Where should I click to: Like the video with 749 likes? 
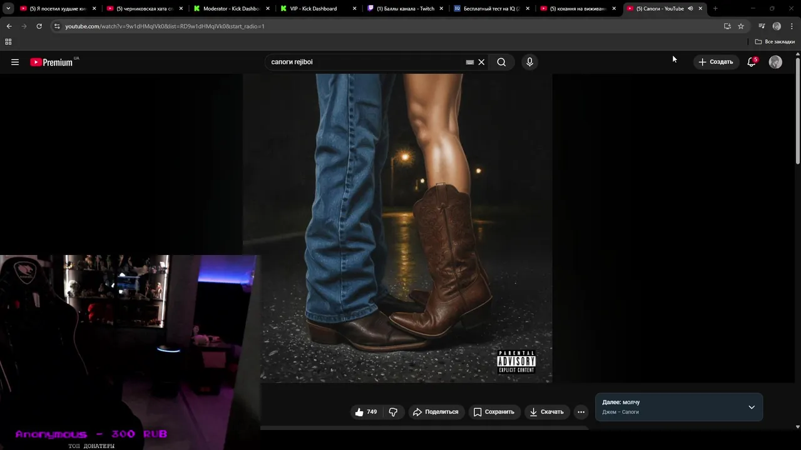point(366,412)
